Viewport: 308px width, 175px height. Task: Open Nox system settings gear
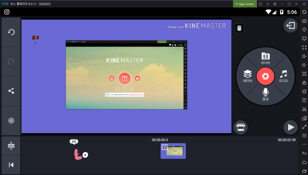pos(275,4)
